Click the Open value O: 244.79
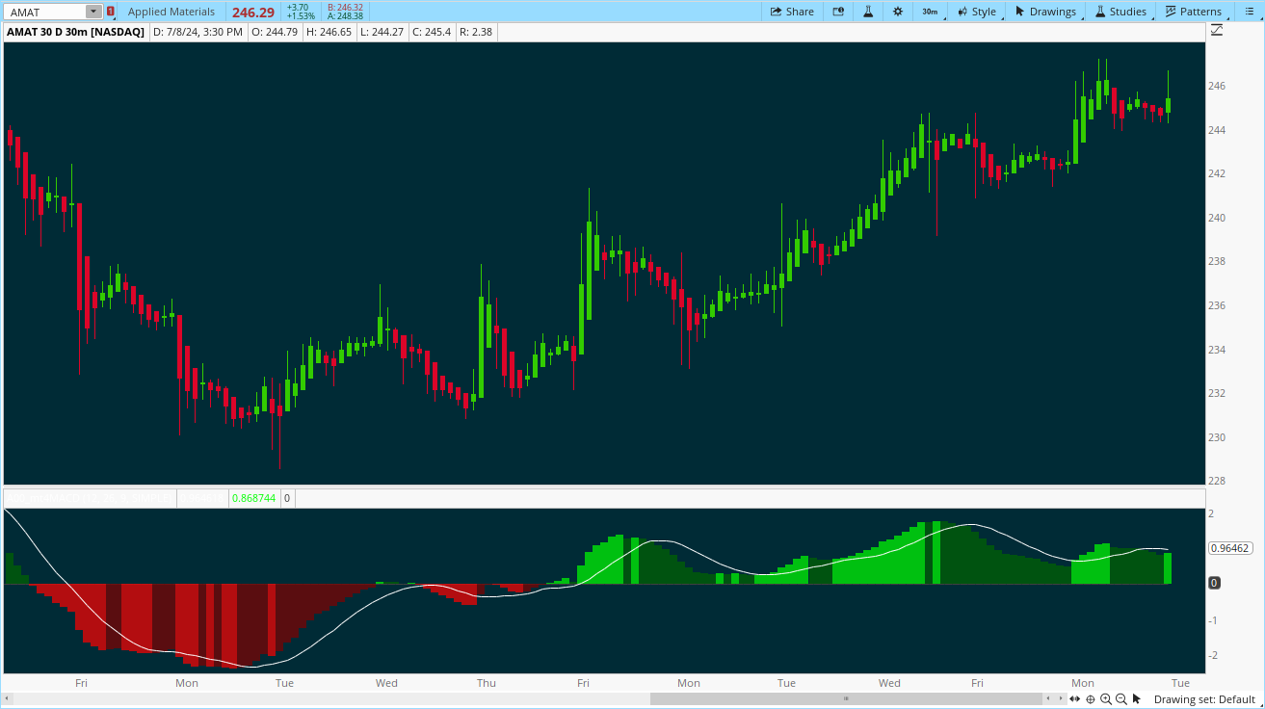 (275, 32)
